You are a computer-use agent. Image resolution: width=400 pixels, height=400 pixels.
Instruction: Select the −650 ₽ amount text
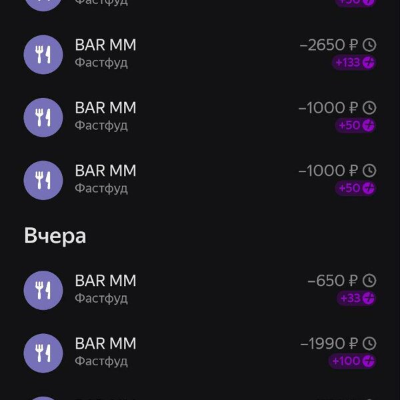[333, 281]
